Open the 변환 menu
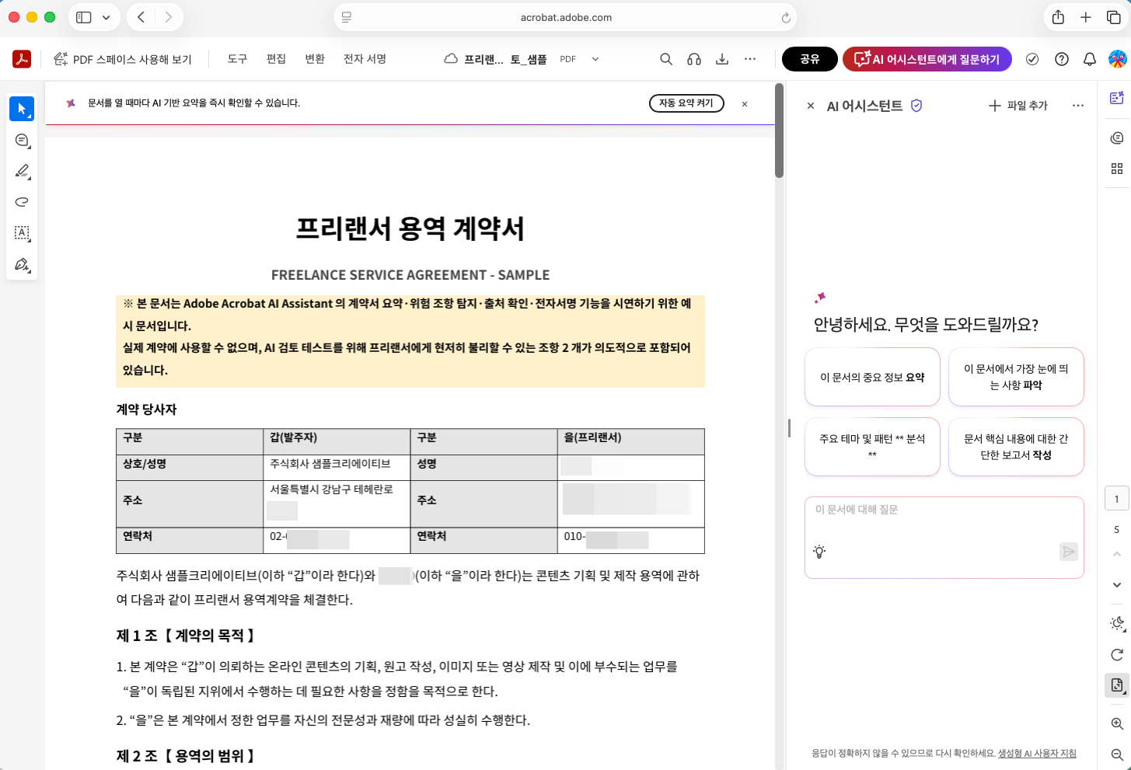The image size is (1131, 770). coord(315,59)
